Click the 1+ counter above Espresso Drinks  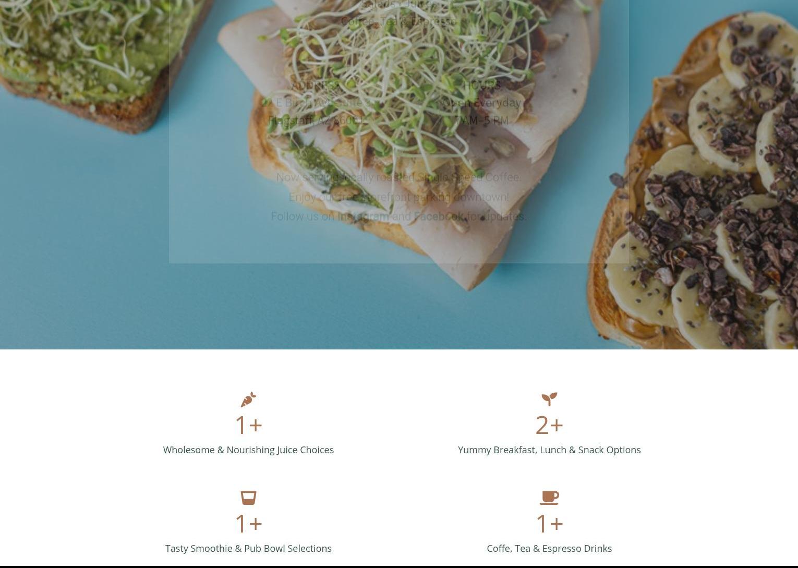click(549, 523)
